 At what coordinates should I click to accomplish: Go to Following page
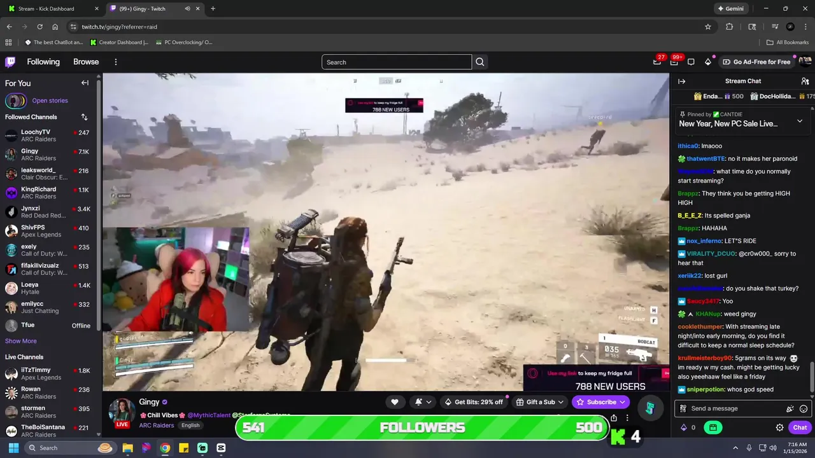(43, 62)
